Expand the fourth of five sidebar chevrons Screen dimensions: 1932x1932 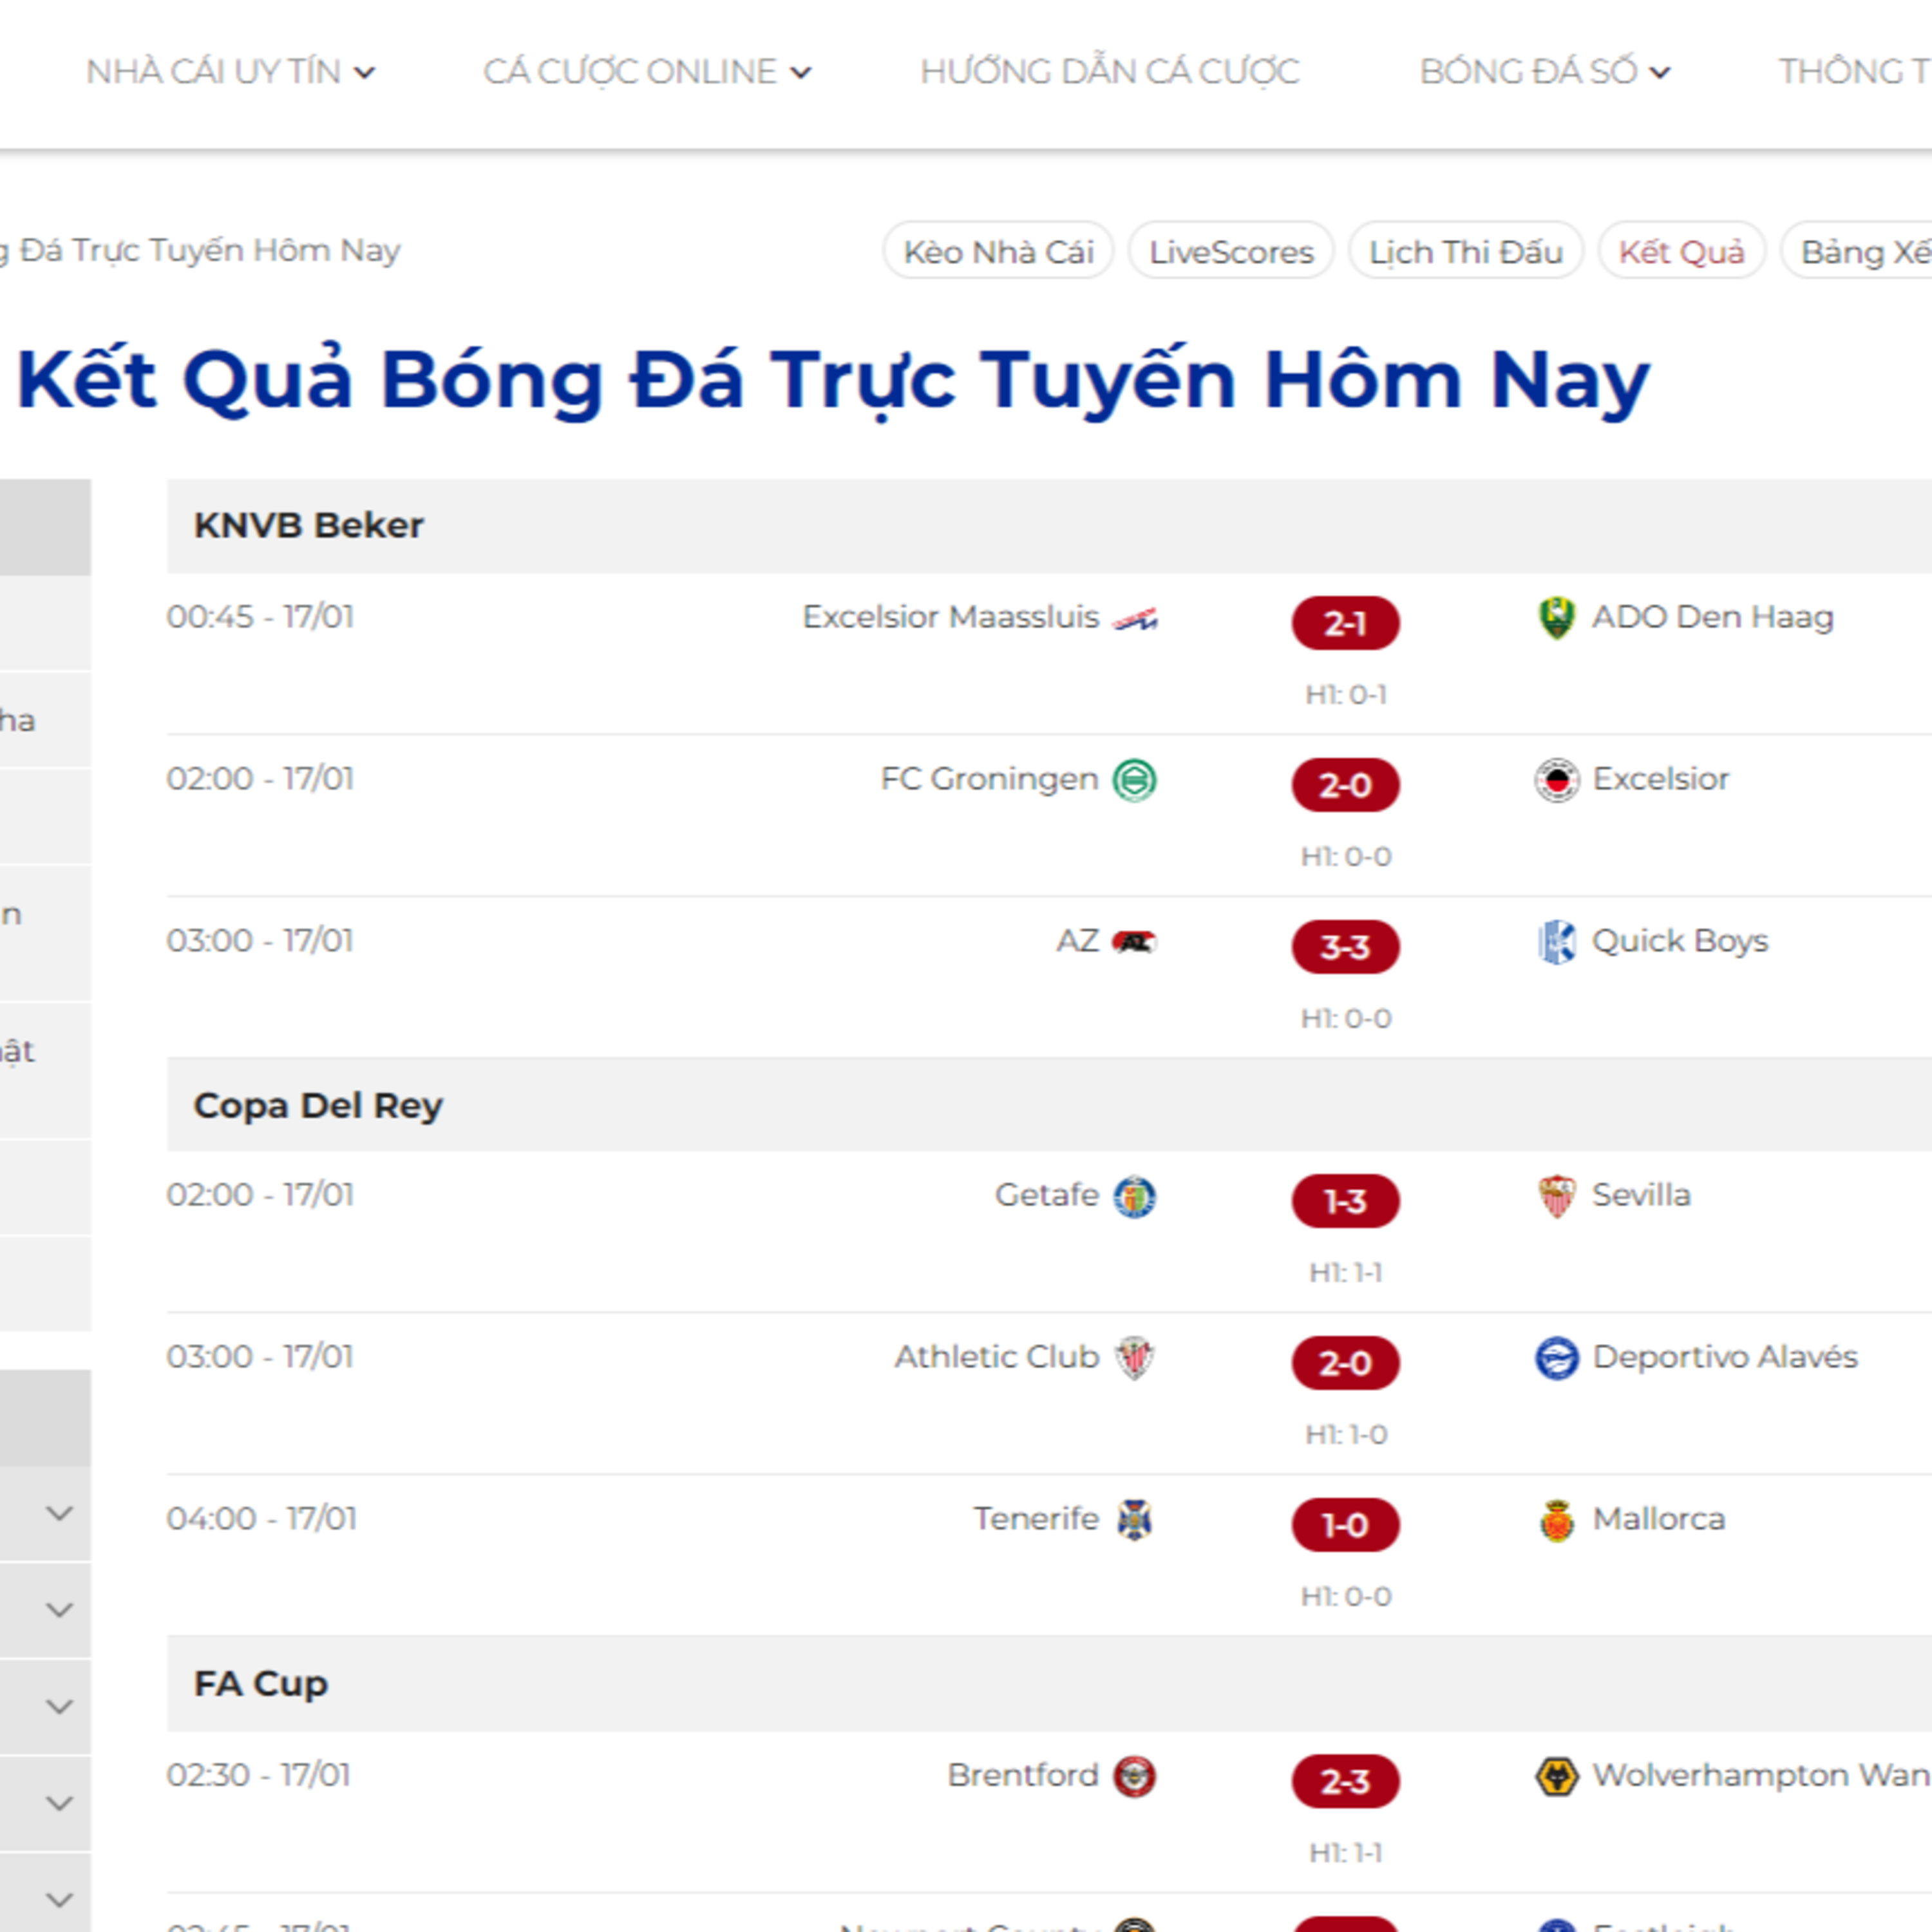(x=60, y=1803)
